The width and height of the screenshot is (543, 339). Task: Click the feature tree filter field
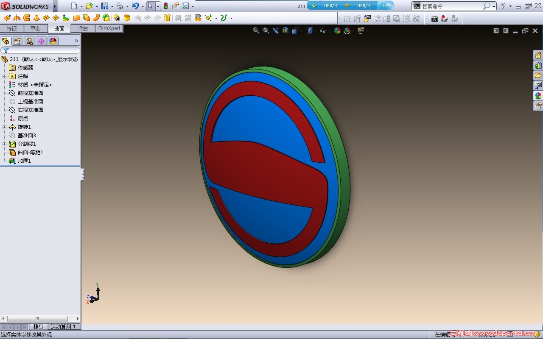click(41, 50)
